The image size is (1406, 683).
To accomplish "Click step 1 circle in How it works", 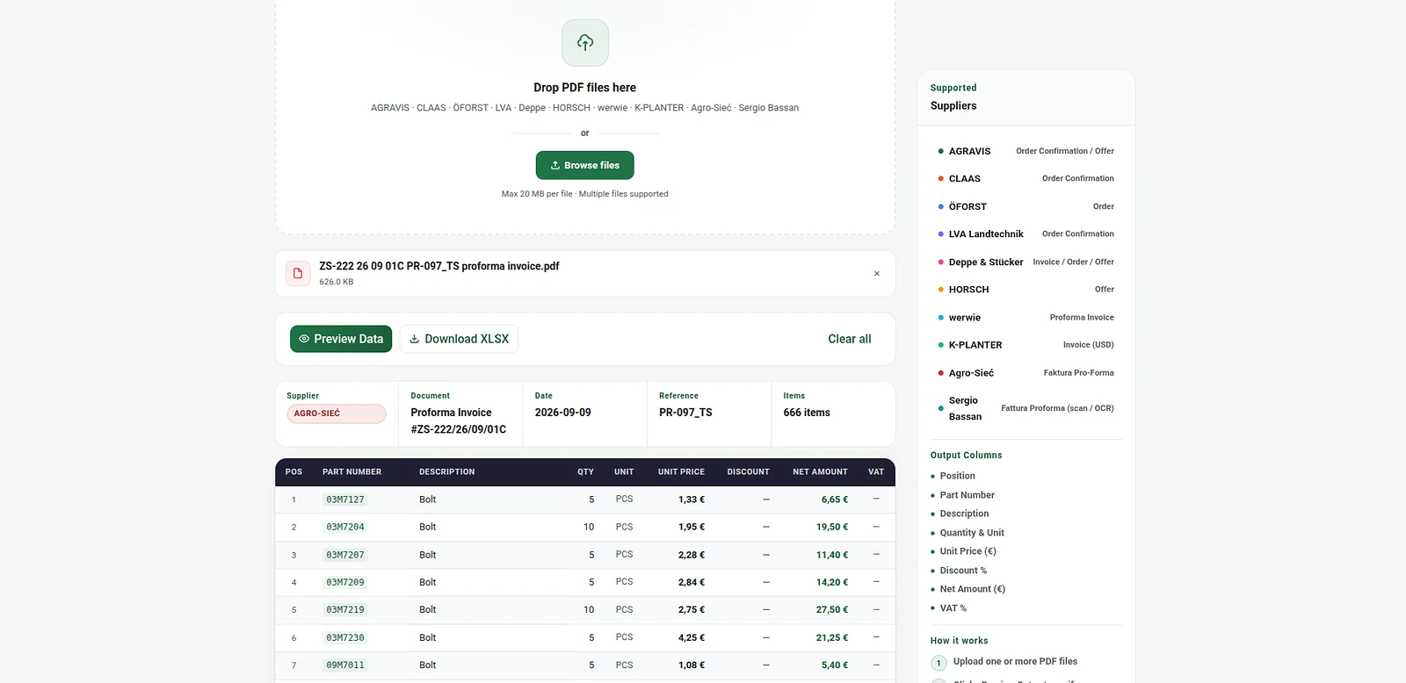I will (x=939, y=663).
